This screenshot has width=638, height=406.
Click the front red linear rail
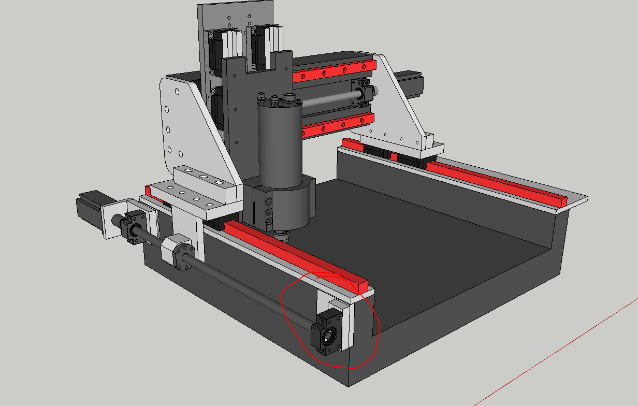[295, 253]
